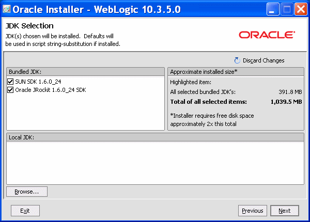Select the Oracle JRockit 1.6.0_24 SDK entry
The width and height of the screenshot is (310, 222).
point(51,90)
